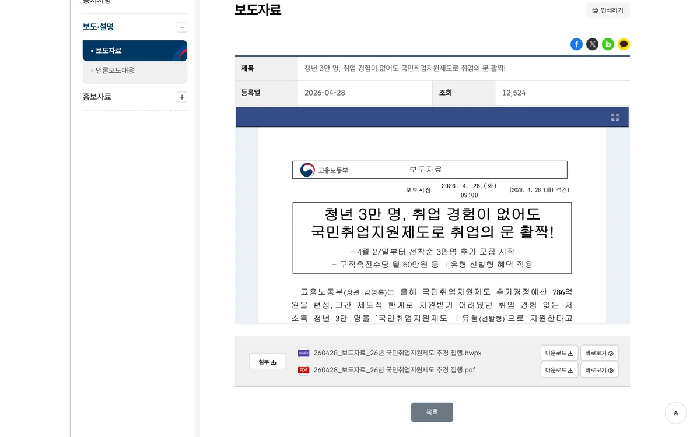Click the HWPX file type icon
Image resolution: width=700 pixels, height=437 pixels.
[303, 353]
